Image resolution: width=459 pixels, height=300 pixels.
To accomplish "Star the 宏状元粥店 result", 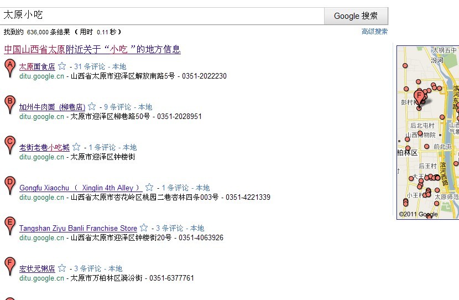I will pyautogui.click(x=62, y=268).
